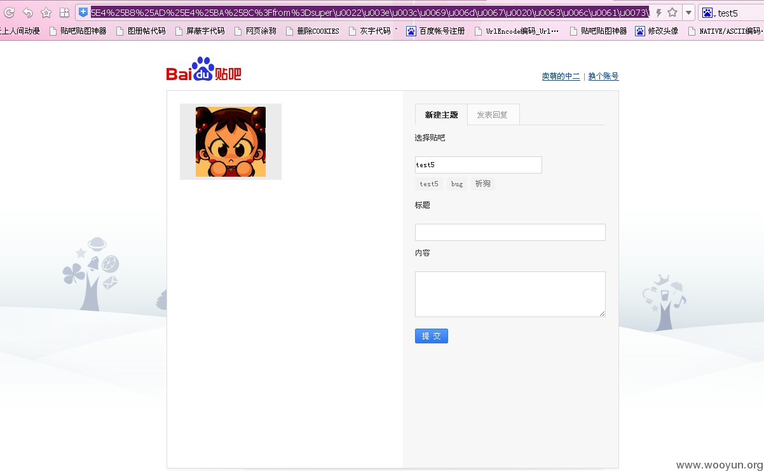The height and width of the screenshot is (471, 764).
Task: Open the 修改头像 bookmark
Action: (x=657, y=31)
